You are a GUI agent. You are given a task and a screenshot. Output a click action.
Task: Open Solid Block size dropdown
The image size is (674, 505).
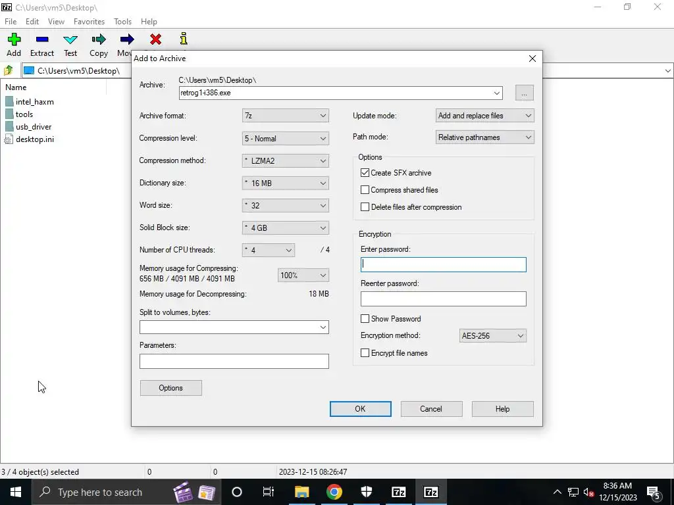[286, 228]
